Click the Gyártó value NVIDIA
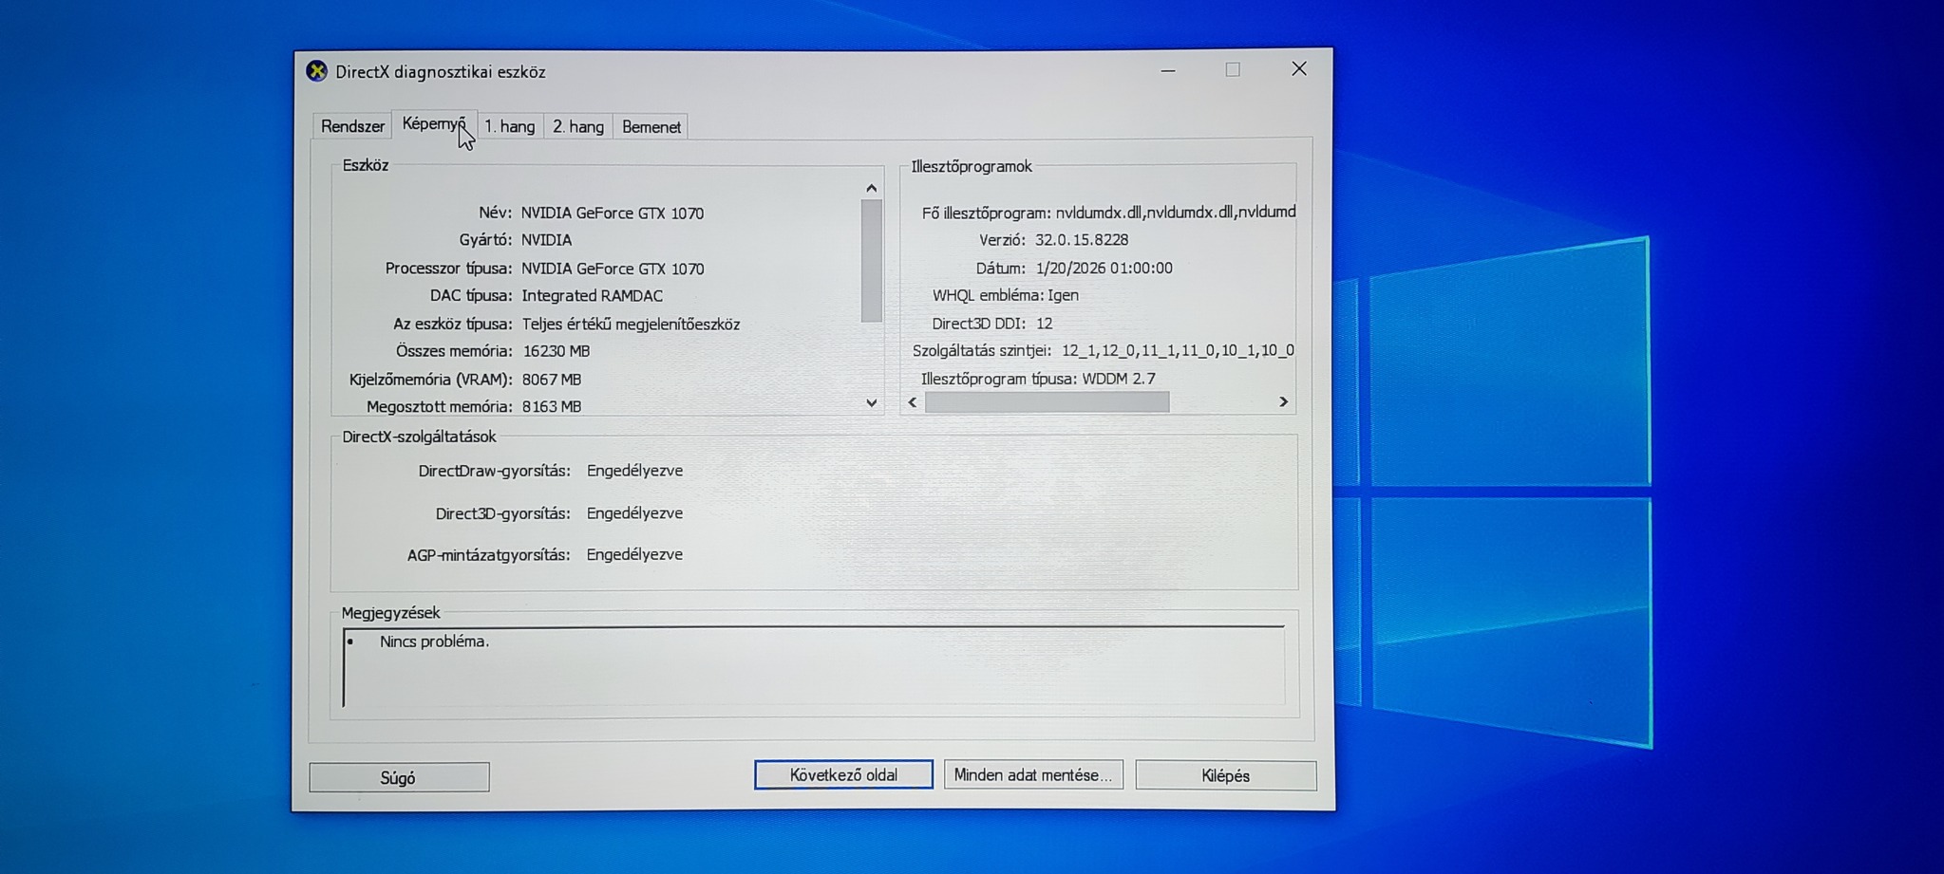Image resolution: width=1944 pixels, height=874 pixels. (x=546, y=240)
